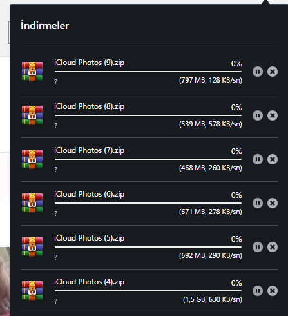Viewport: 288px width, 316px height.
Task: Open the iCloud Photos (8).zip file name
Action: (x=89, y=106)
